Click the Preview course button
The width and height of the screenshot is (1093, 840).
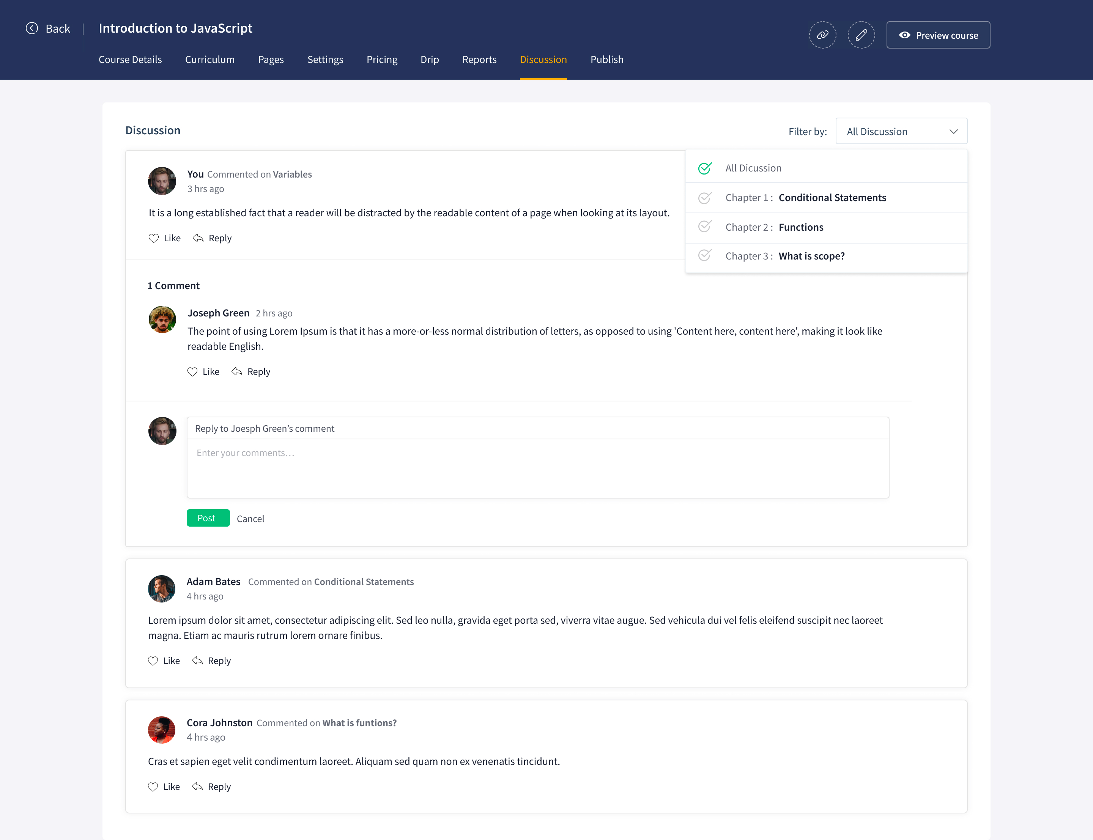tap(938, 35)
